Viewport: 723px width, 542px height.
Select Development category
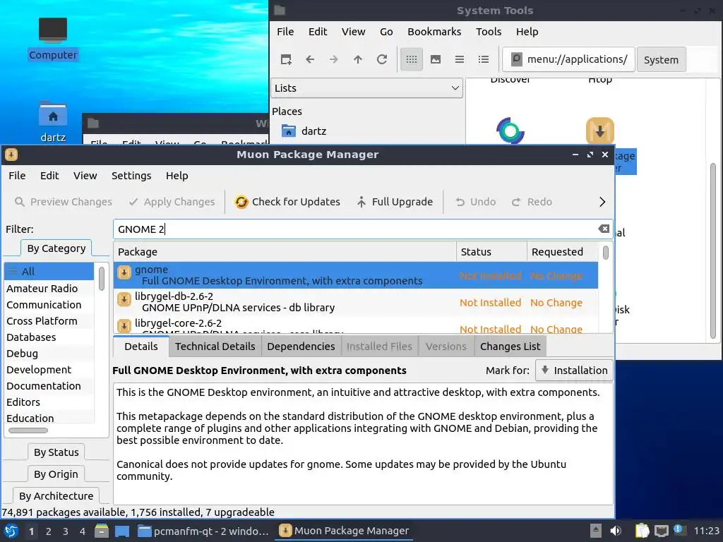pos(49,370)
